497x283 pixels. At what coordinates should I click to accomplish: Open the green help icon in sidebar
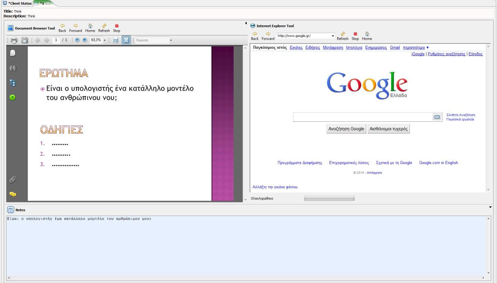[x=12, y=97]
